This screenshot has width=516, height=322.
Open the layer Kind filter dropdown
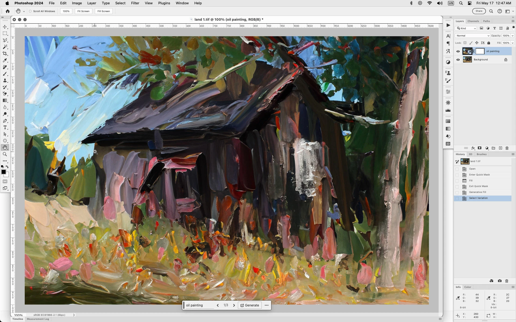pyautogui.click(x=467, y=28)
